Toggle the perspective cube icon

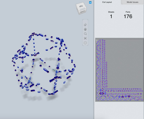click(x=85, y=43)
